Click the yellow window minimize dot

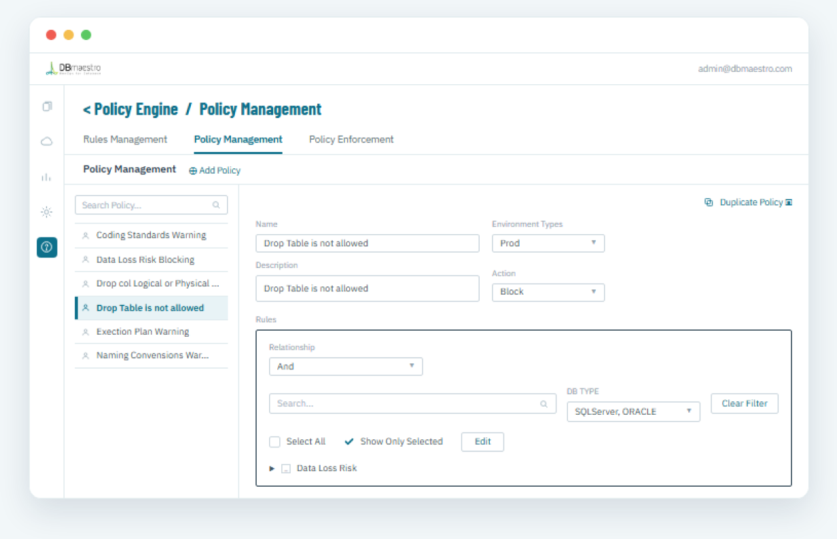pyautogui.click(x=69, y=35)
